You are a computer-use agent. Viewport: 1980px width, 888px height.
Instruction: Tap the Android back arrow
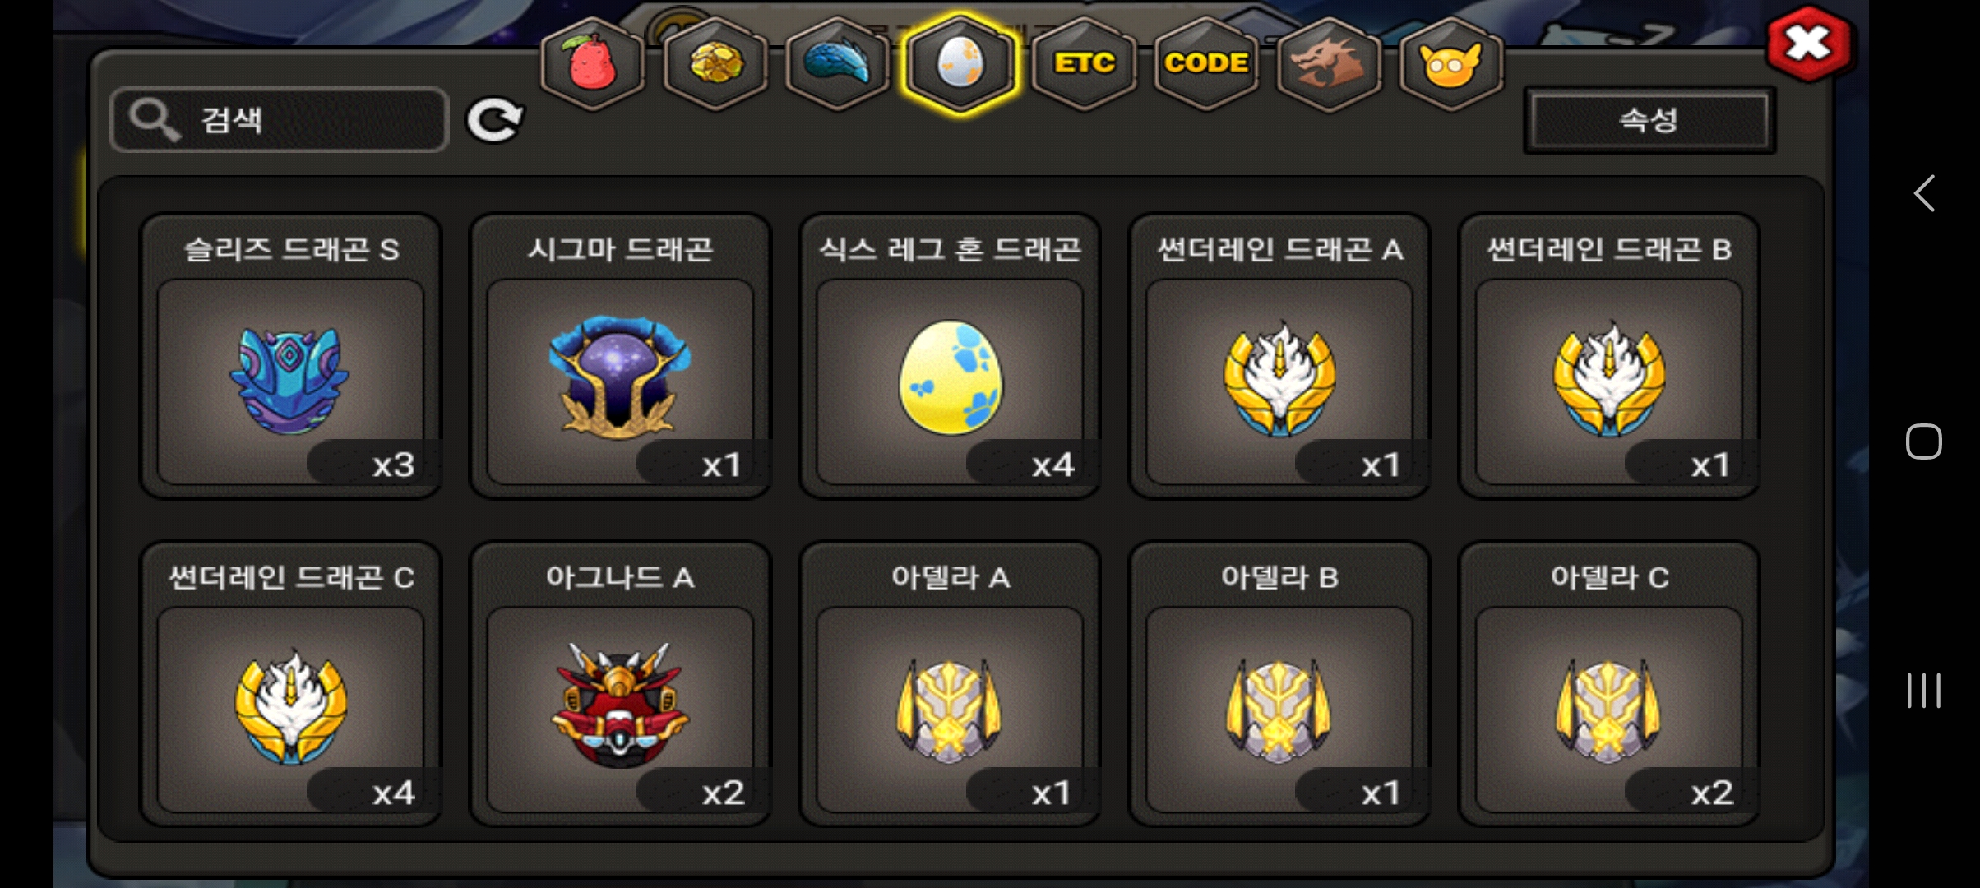(x=1924, y=194)
